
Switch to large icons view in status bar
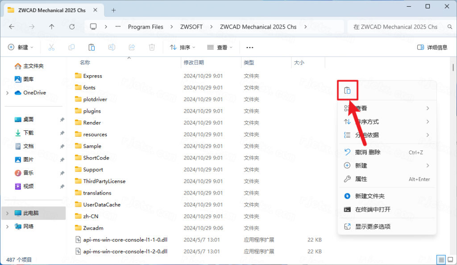451,260
